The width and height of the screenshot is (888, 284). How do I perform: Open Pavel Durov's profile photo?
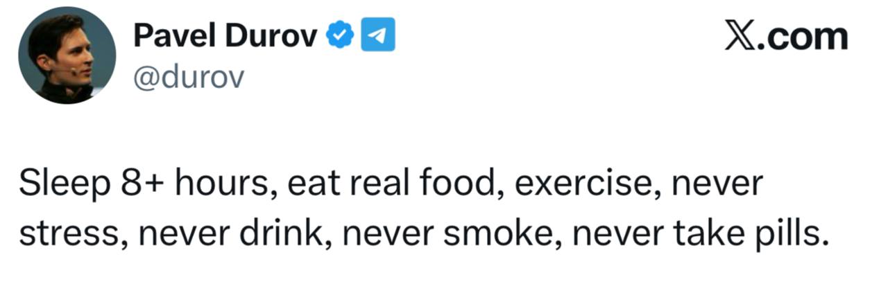(x=67, y=55)
